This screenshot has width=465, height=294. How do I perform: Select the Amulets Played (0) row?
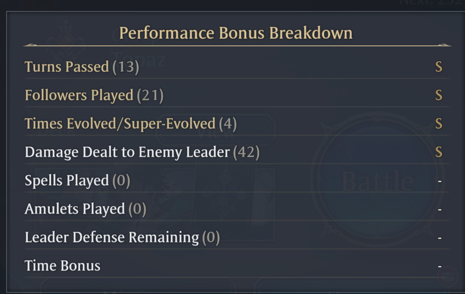pyautogui.click(x=237, y=209)
